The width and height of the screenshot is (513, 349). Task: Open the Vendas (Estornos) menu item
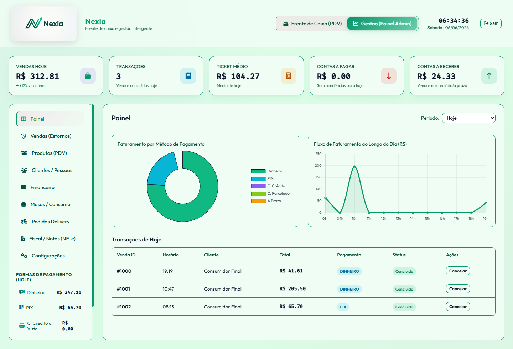tap(51, 136)
